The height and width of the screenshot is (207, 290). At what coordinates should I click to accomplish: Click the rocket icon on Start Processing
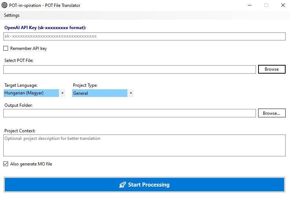(123, 185)
